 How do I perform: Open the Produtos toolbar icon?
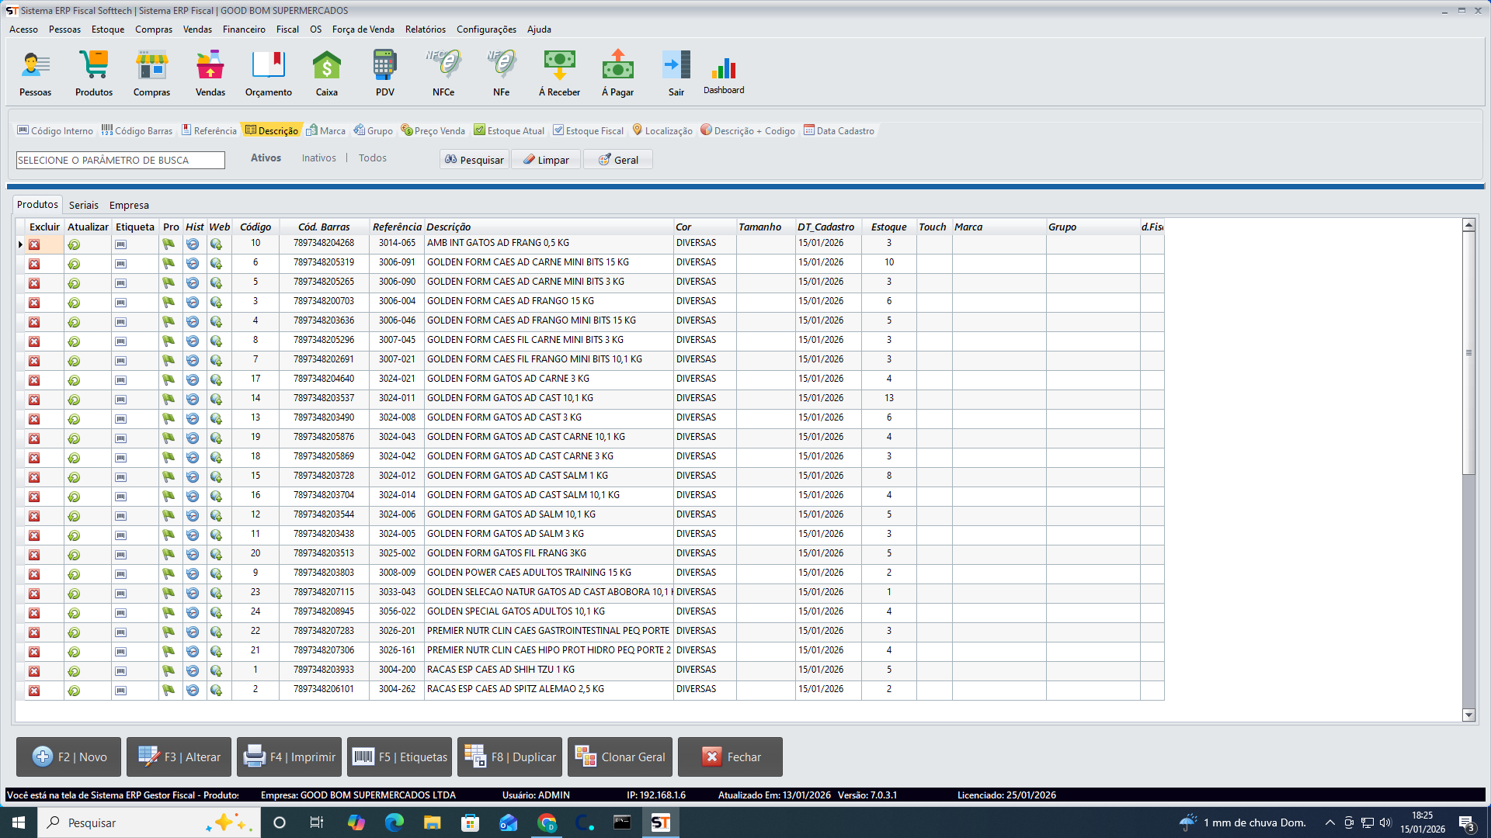click(93, 71)
